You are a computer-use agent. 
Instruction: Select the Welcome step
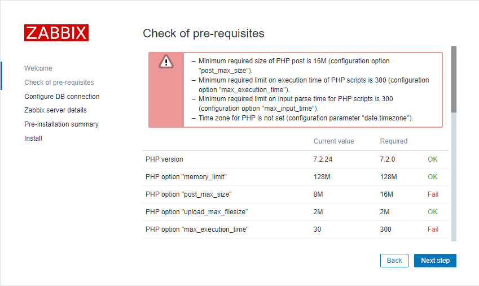point(38,68)
